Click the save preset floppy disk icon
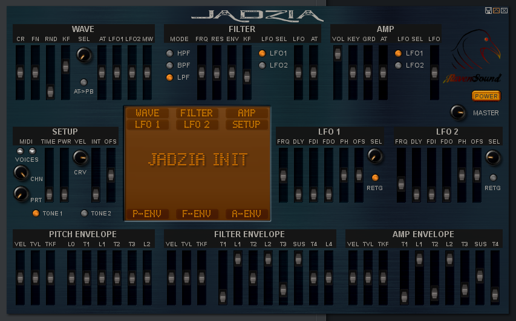 point(488,10)
